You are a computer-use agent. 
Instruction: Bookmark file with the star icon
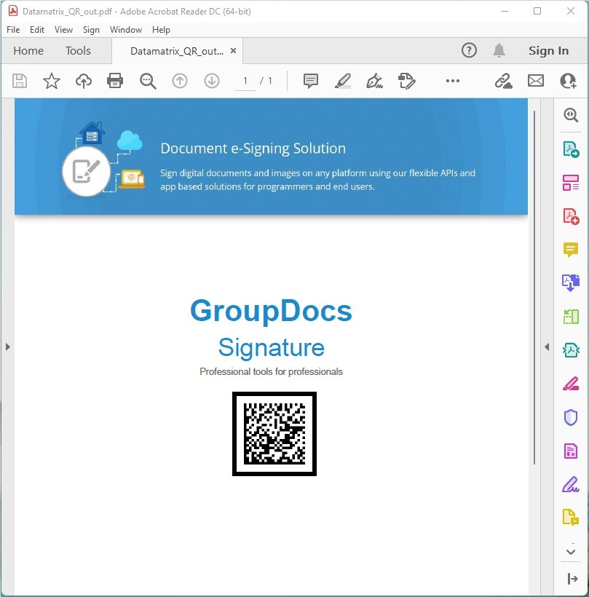pos(52,81)
